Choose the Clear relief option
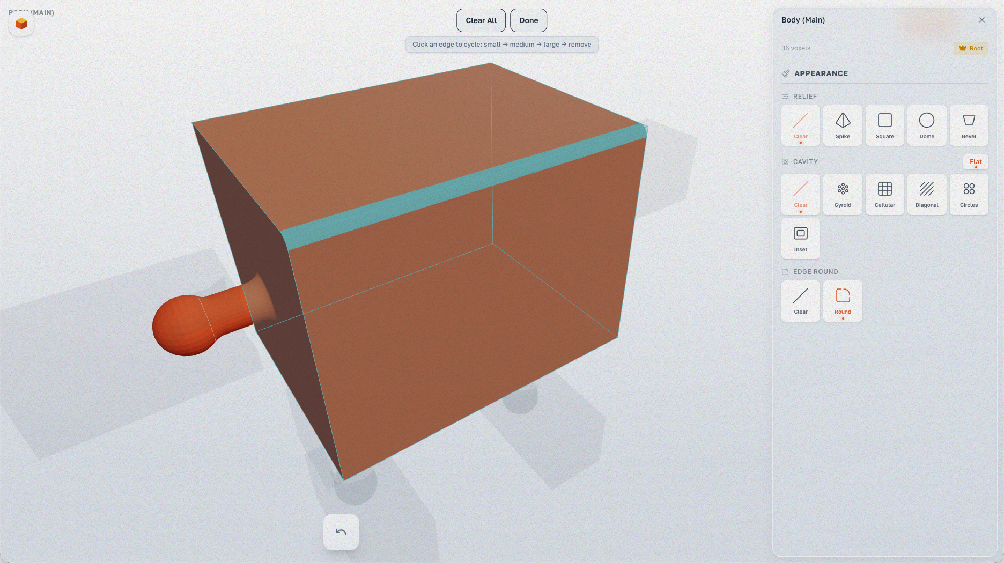The width and height of the screenshot is (1004, 563). pos(801,125)
